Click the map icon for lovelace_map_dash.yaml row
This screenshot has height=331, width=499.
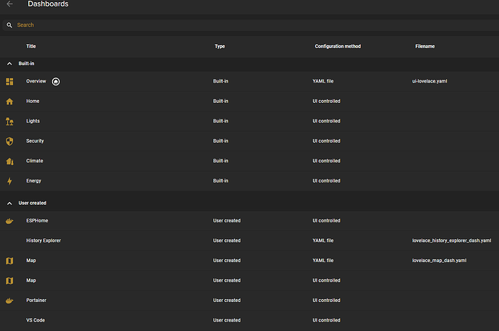pyautogui.click(x=9, y=260)
